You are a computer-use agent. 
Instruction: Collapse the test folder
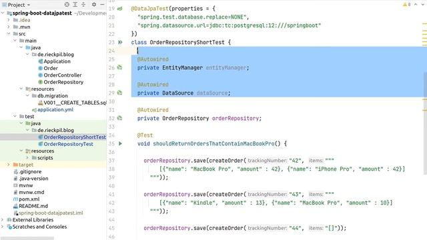[15, 116]
